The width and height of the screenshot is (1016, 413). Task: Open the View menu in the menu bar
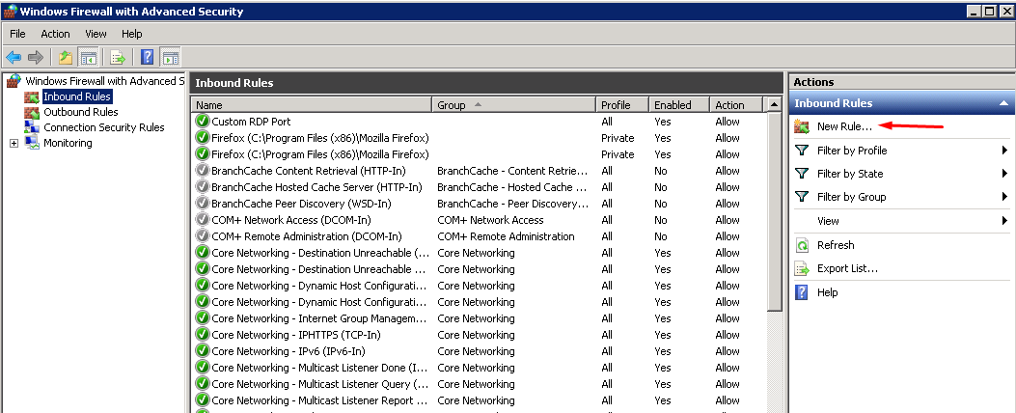(96, 34)
